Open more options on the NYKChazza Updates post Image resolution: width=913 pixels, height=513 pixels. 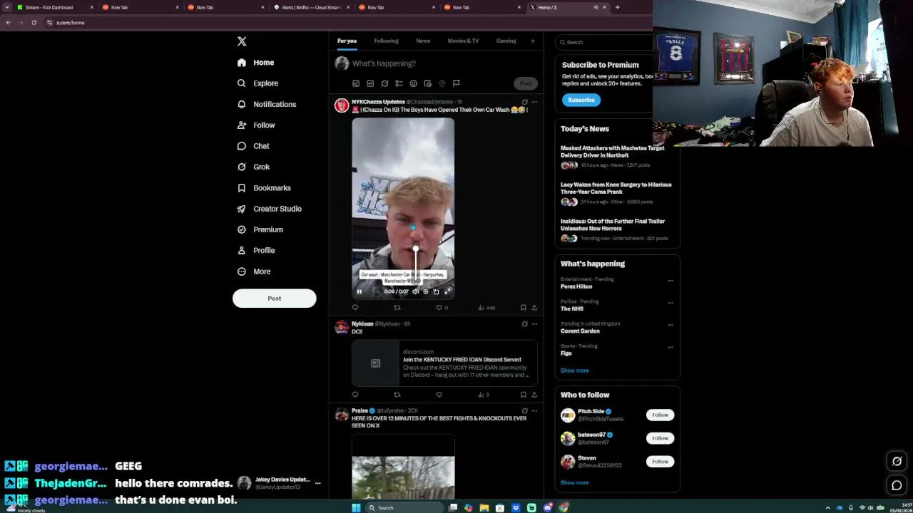coord(534,102)
